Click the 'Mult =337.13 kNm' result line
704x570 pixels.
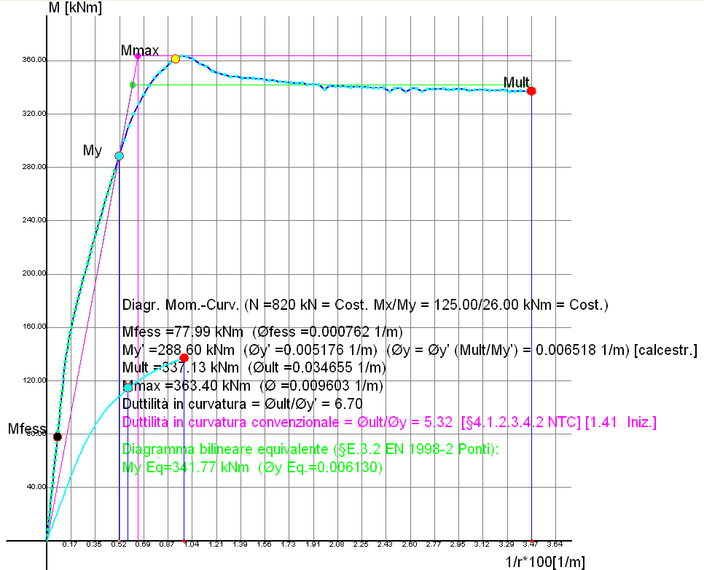coord(254,368)
